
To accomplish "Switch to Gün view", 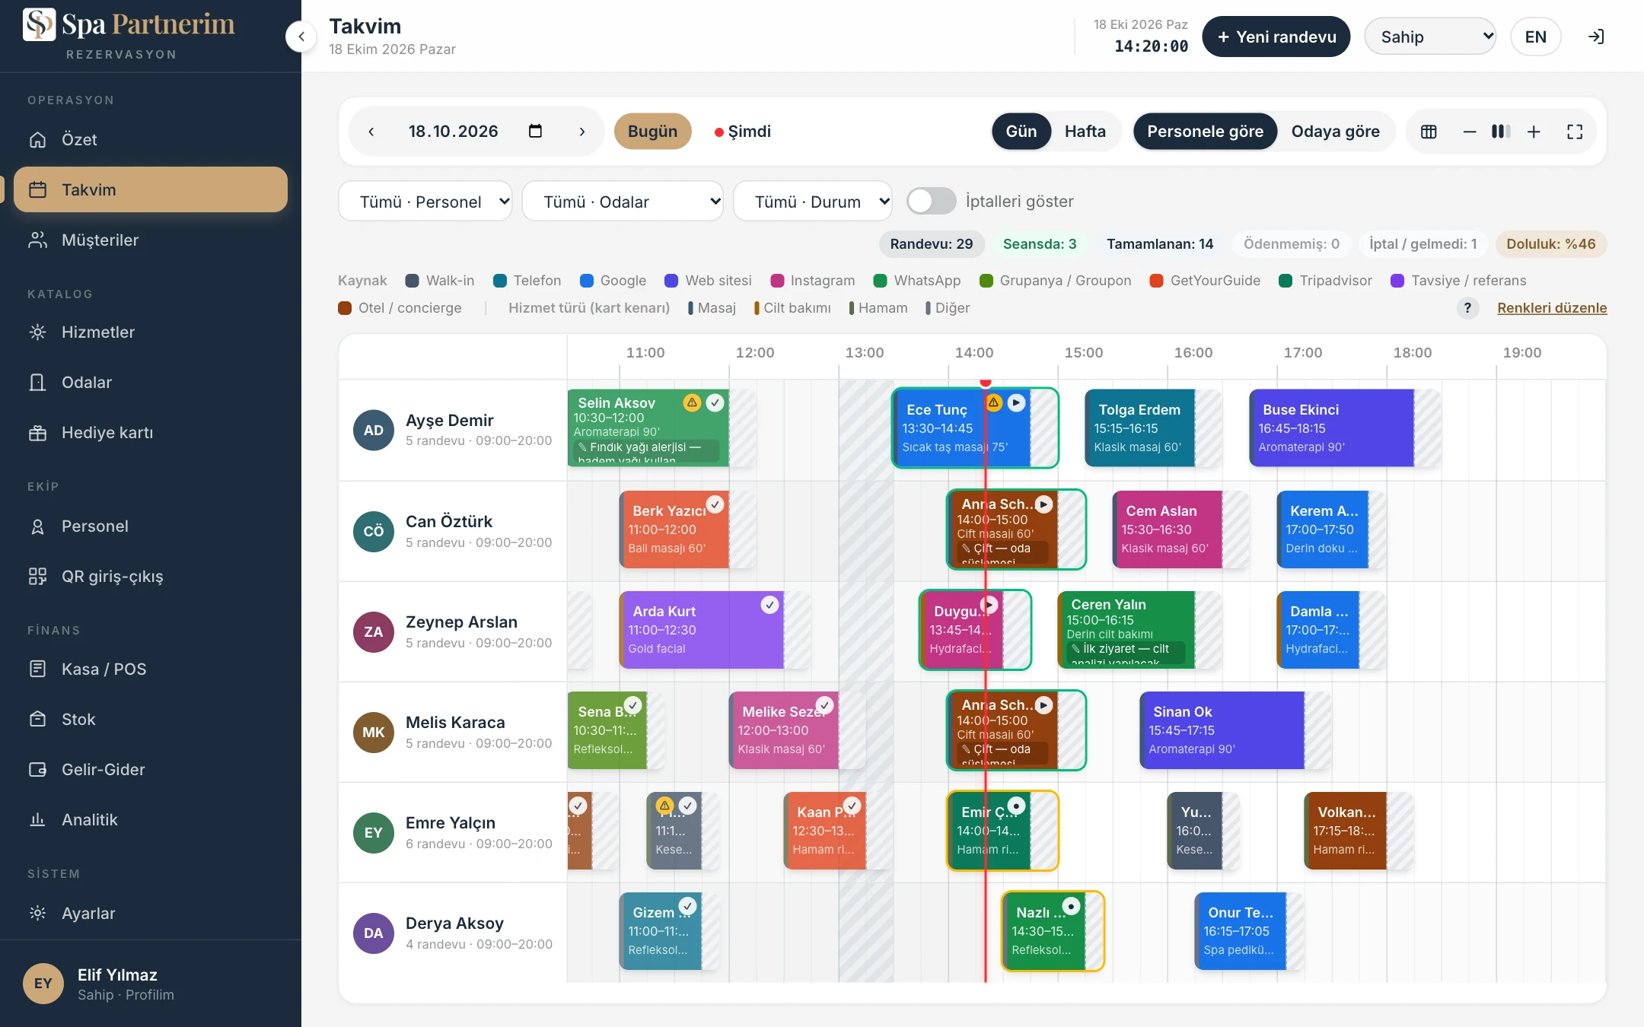I will 1021,131.
